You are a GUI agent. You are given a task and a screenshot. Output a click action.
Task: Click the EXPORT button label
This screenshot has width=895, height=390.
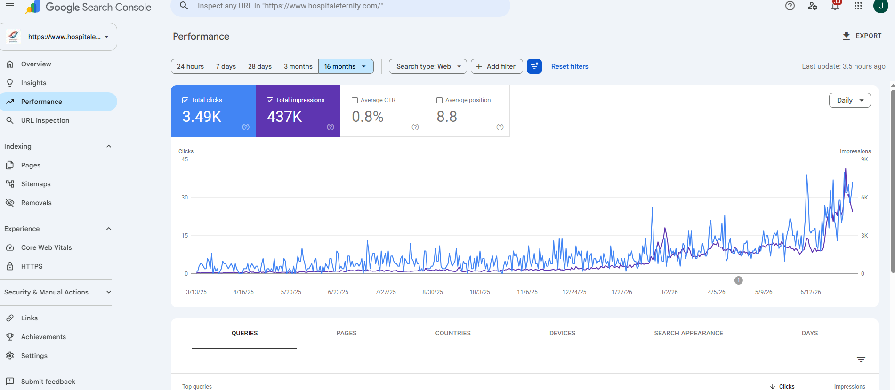(869, 36)
